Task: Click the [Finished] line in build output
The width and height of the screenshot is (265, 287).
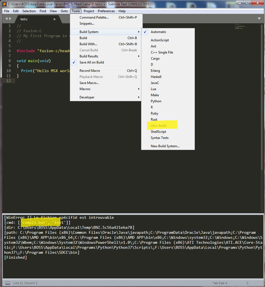Action: (x=16, y=257)
